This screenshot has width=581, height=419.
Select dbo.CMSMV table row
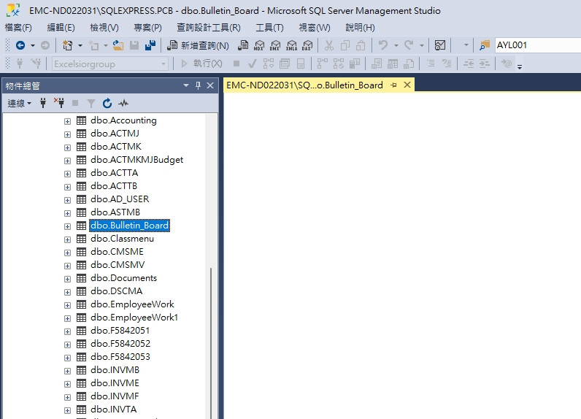[x=118, y=265]
